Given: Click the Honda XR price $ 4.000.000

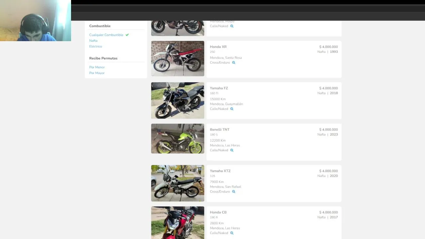Looking at the screenshot, I should point(328,47).
